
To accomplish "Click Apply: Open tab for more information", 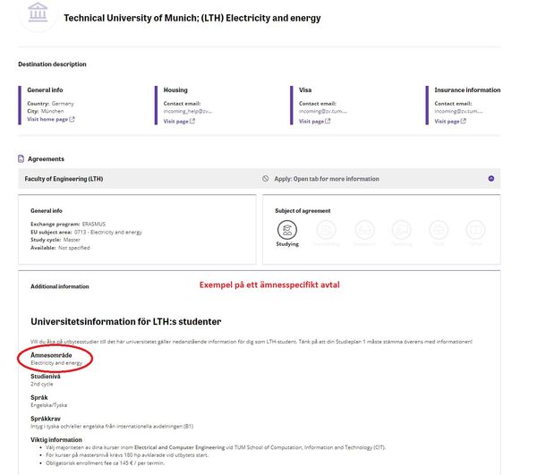I will coord(327,179).
